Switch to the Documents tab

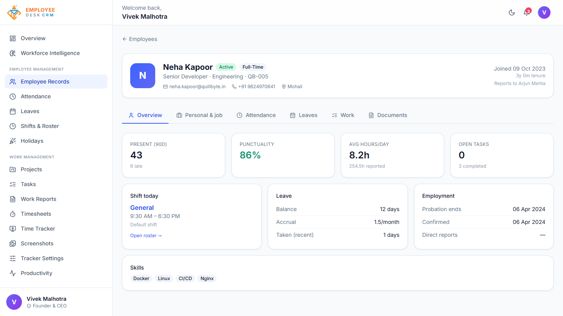[x=388, y=115]
